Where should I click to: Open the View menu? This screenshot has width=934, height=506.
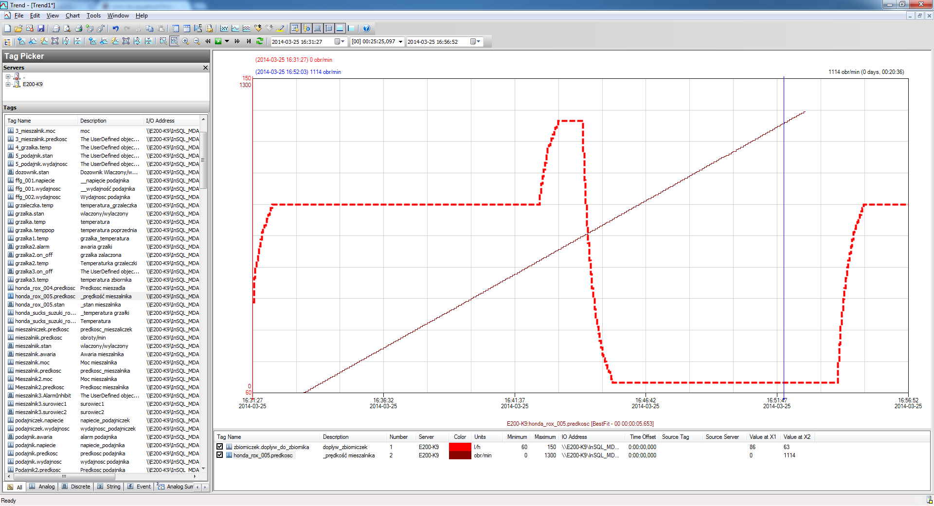[53, 16]
